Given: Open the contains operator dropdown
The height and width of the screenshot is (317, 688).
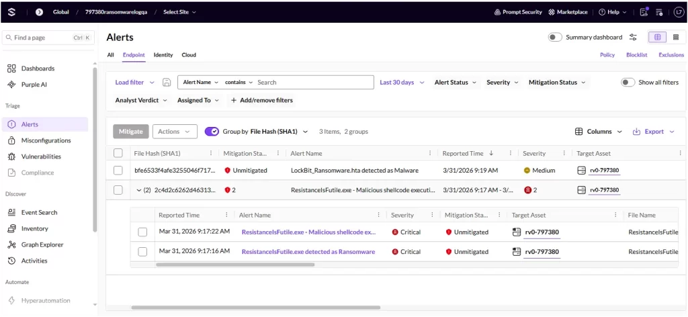Looking at the screenshot, I should (x=239, y=83).
